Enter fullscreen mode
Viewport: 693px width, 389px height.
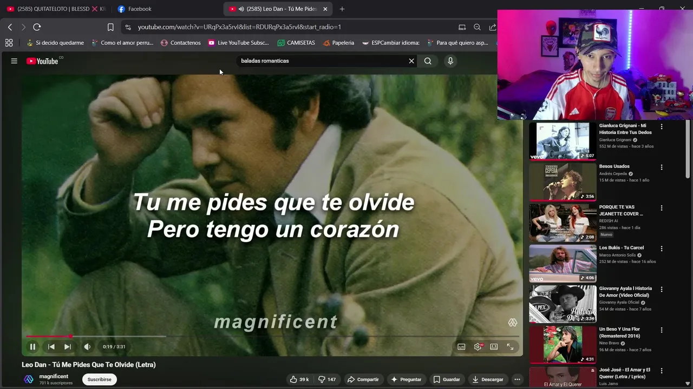click(510, 347)
